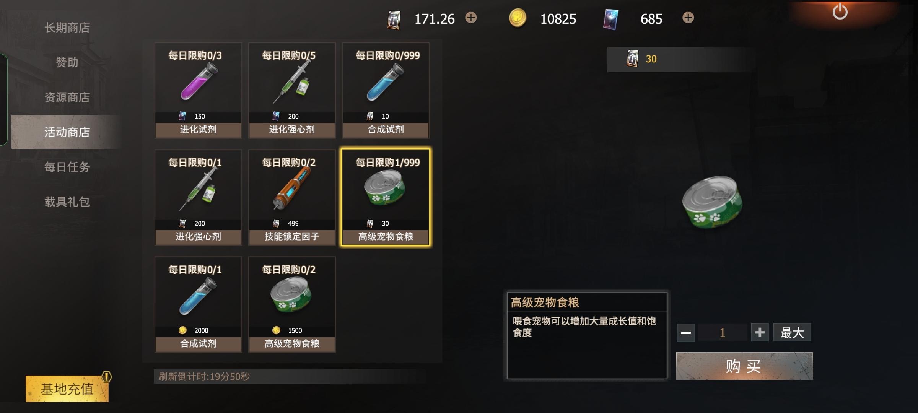Select 进化强心剂 syringe limited 0/1
This screenshot has height=413, width=918.
click(198, 197)
